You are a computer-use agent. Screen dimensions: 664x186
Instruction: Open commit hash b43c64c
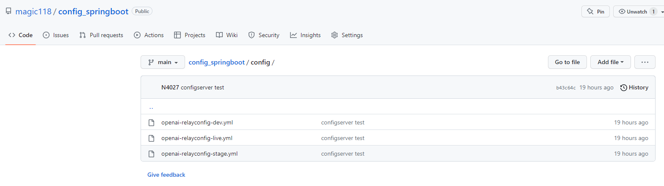[566, 88]
